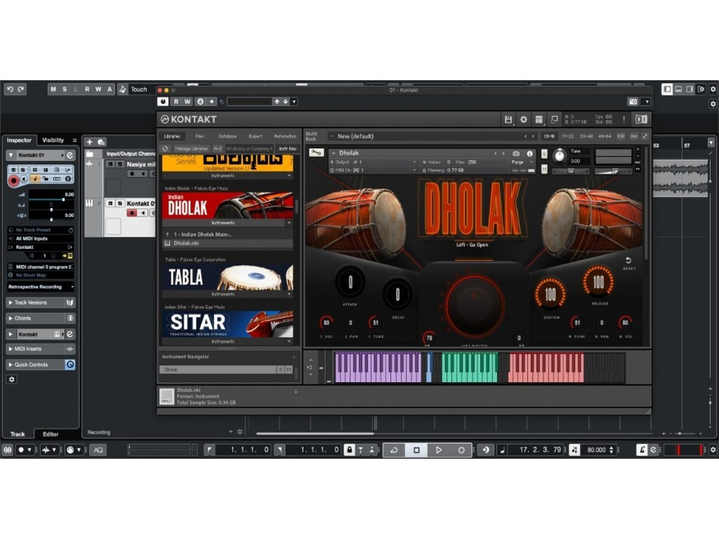Open plugin window camera snapshot button

(633, 102)
